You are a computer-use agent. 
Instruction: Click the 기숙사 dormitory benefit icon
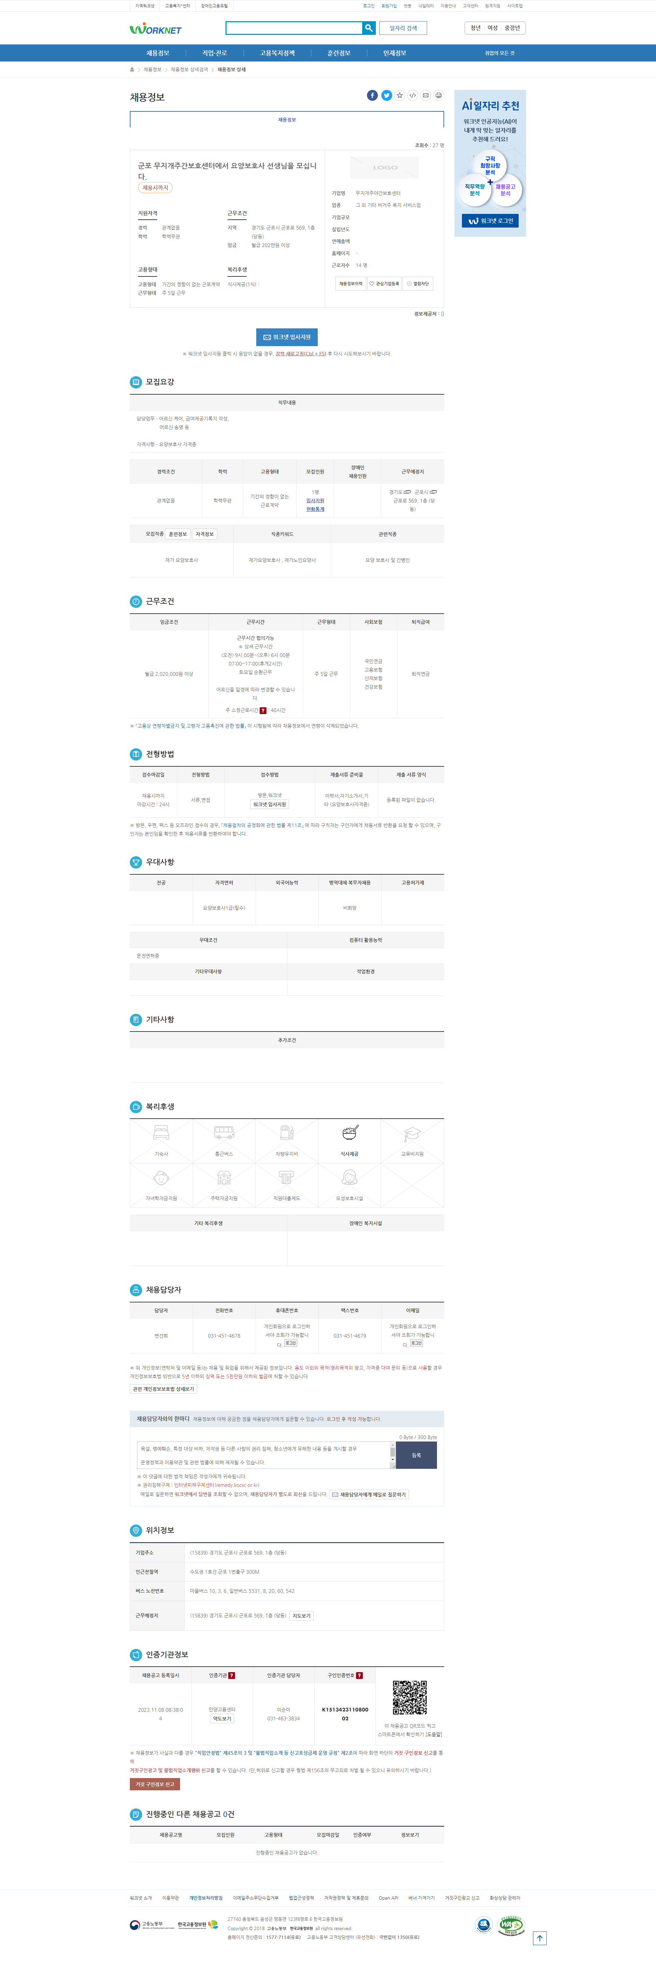pyautogui.click(x=161, y=1132)
